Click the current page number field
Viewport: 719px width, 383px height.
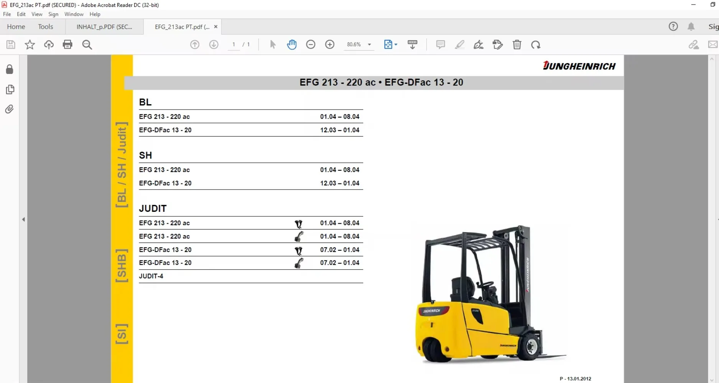click(234, 45)
